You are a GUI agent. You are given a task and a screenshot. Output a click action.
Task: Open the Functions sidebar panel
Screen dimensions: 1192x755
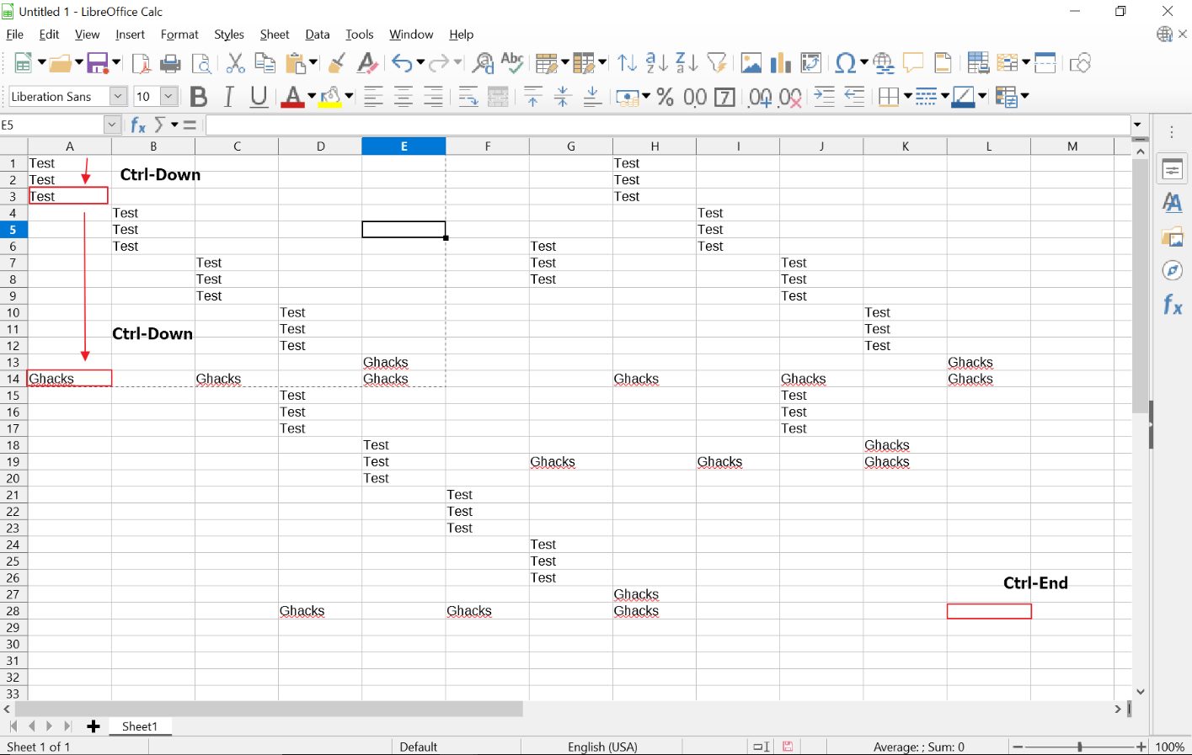(1171, 305)
